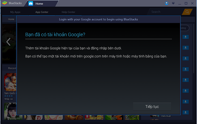The width and height of the screenshot is (197, 124).
Task: Click the third download icon in right list
Action: coord(185,58)
